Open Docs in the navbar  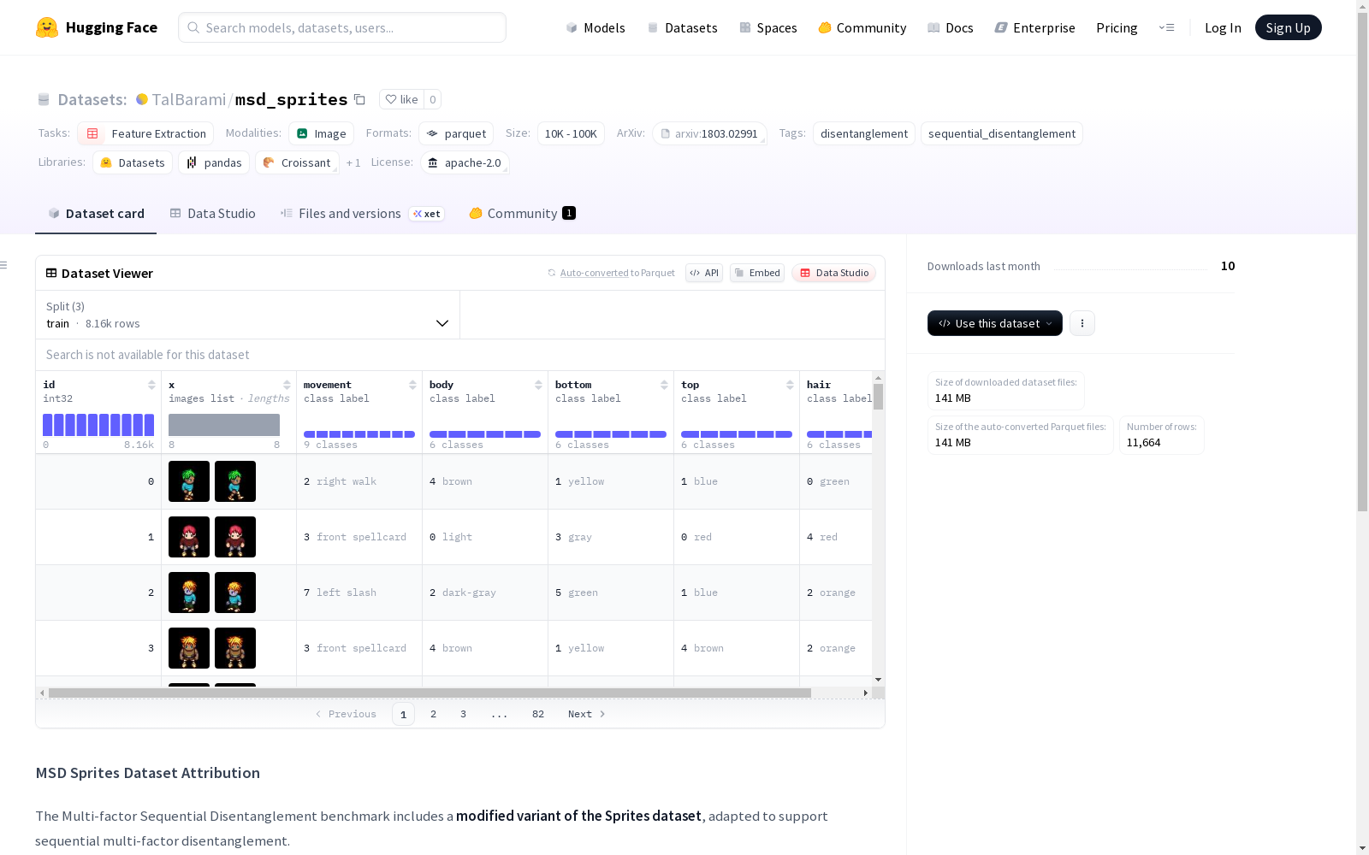pos(951,27)
